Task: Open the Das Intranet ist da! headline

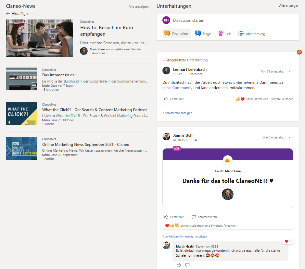Action: (x=59, y=75)
